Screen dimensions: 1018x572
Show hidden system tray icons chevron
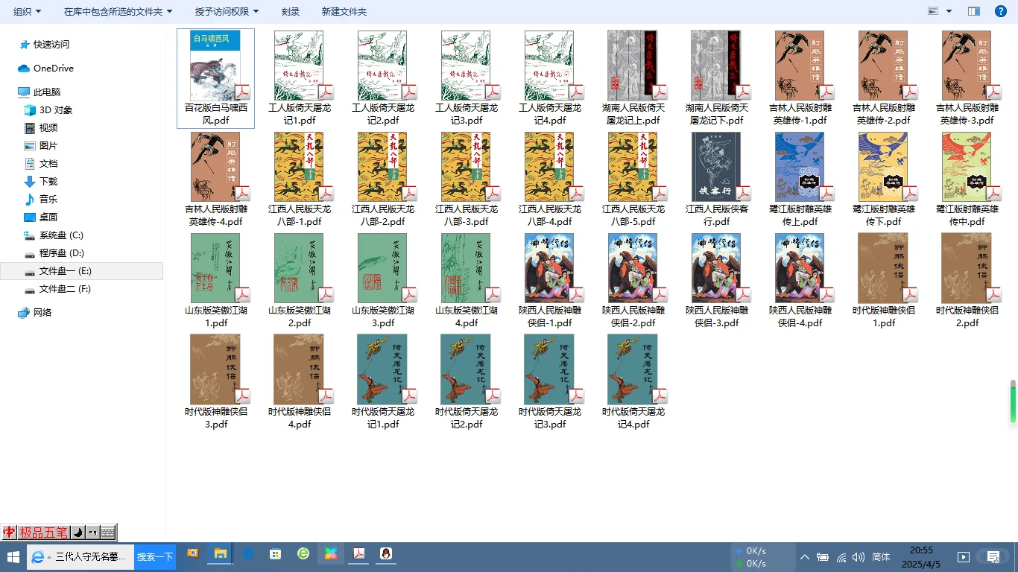[x=805, y=557]
